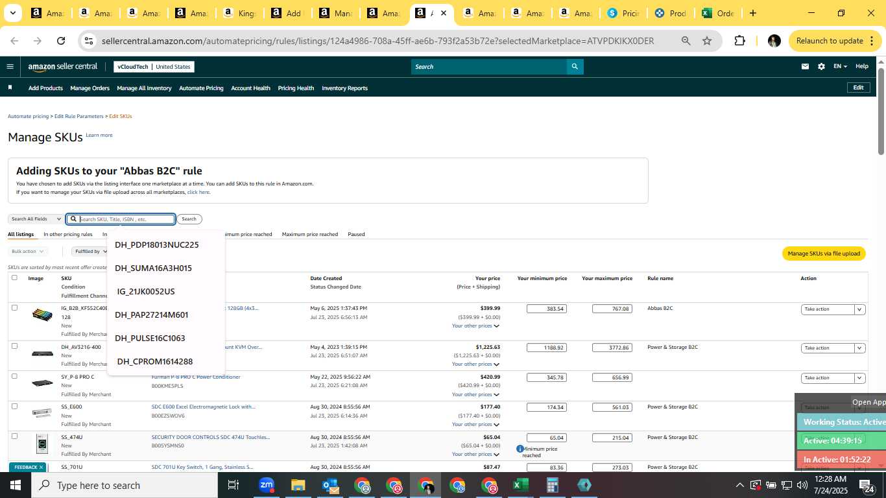Go back with the browser back arrow
The image size is (886, 498).
[x=14, y=41]
